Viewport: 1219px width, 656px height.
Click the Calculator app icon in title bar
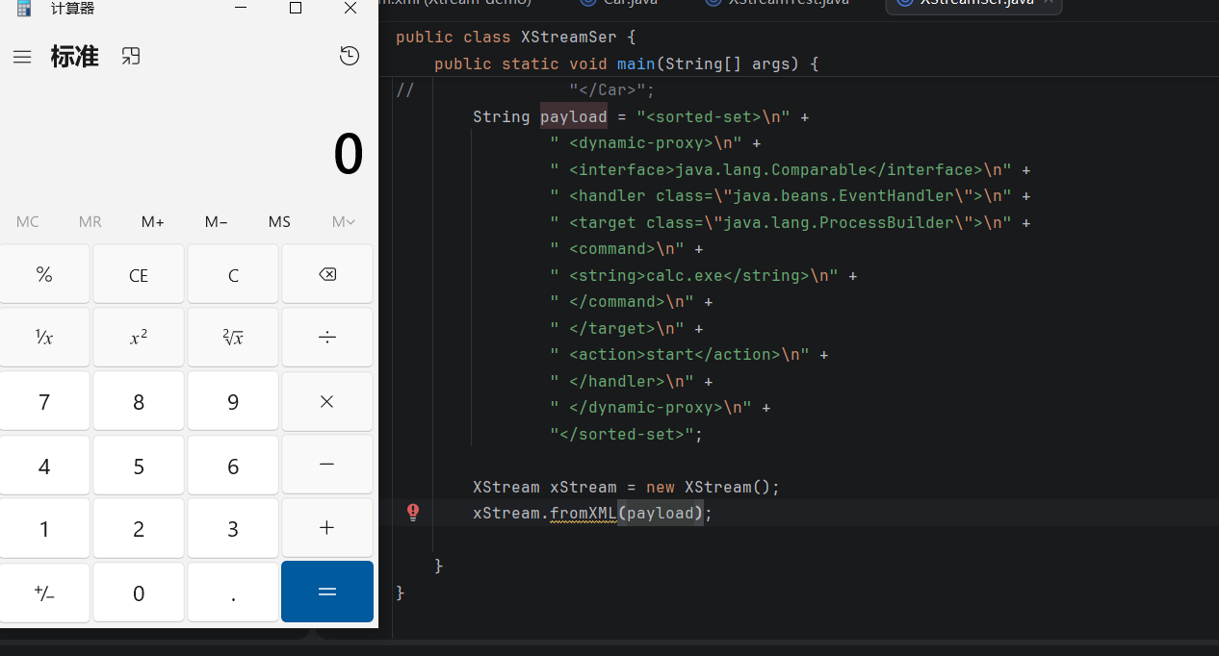[24, 9]
